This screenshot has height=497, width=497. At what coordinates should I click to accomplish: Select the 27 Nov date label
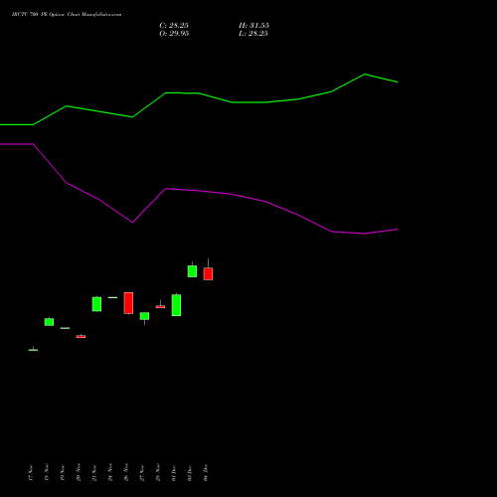tap(142, 472)
